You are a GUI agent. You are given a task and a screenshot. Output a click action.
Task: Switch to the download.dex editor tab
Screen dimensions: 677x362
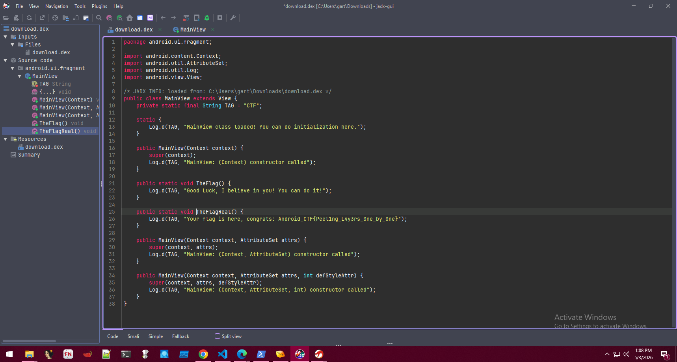point(134,30)
